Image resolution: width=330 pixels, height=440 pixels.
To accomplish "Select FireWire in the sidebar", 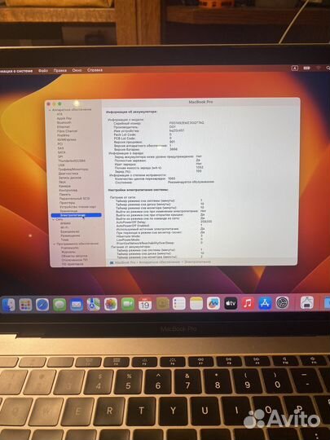I will pos(64,135).
